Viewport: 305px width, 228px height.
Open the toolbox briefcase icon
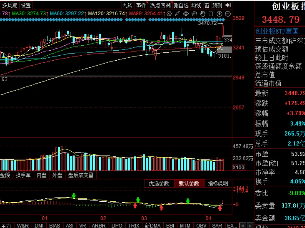click(x=194, y=14)
